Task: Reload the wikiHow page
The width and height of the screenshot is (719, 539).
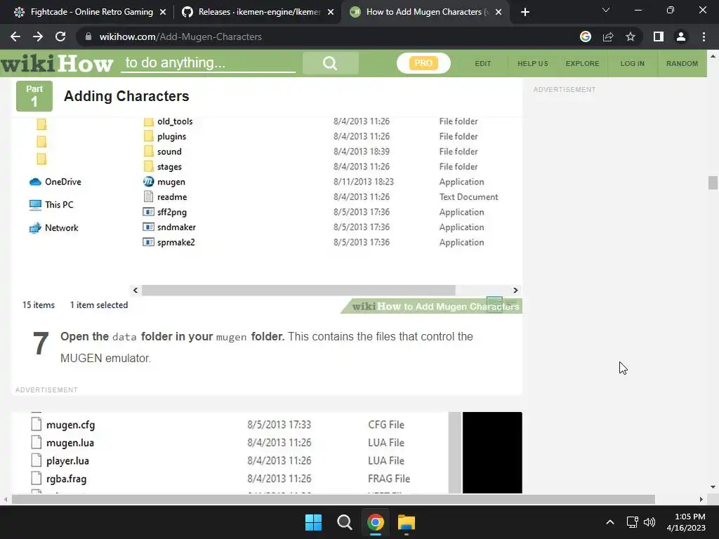Action: coord(60,36)
